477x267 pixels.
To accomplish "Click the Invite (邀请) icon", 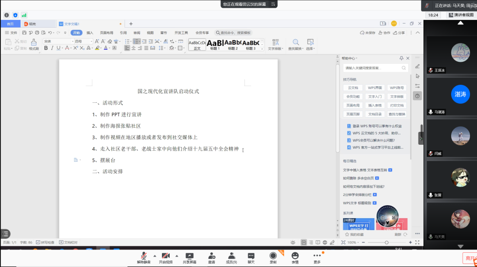I will (211, 256).
